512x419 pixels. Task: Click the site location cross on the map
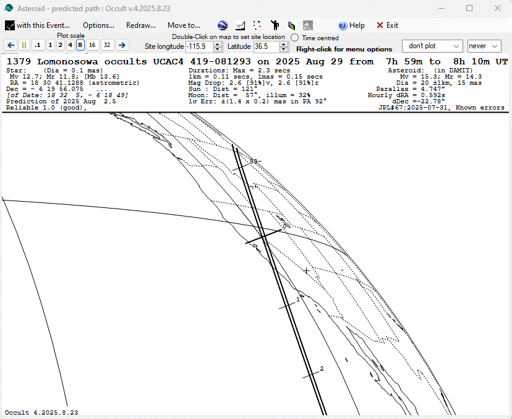coord(306,271)
